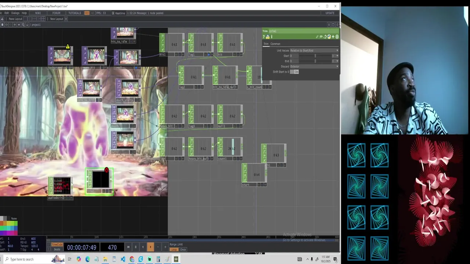Select the count1 node
This screenshot has width=470, height=264.
coord(230,149)
